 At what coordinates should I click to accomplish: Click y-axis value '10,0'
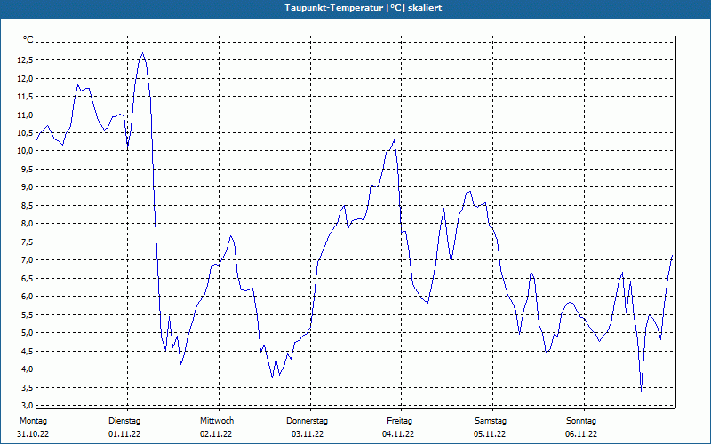[x=25, y=151]
